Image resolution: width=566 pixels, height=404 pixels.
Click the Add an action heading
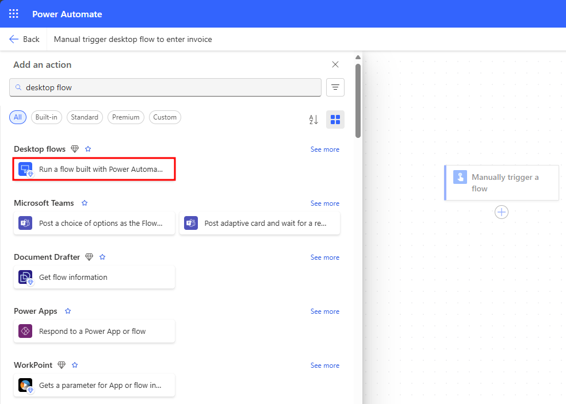pos(42,64)
